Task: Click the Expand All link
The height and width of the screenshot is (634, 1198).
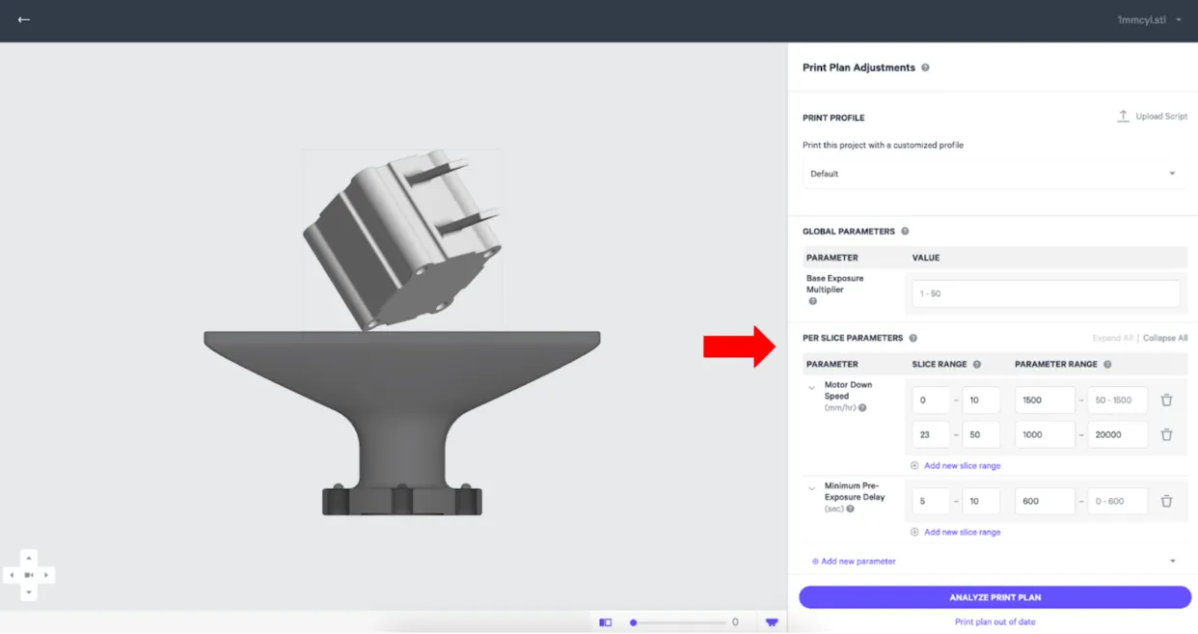Action: 1112,338
